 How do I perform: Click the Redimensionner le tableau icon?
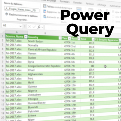(x=7, y=14)
